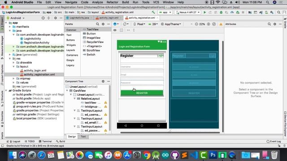Select Containers palette category

tap(72, 55)
